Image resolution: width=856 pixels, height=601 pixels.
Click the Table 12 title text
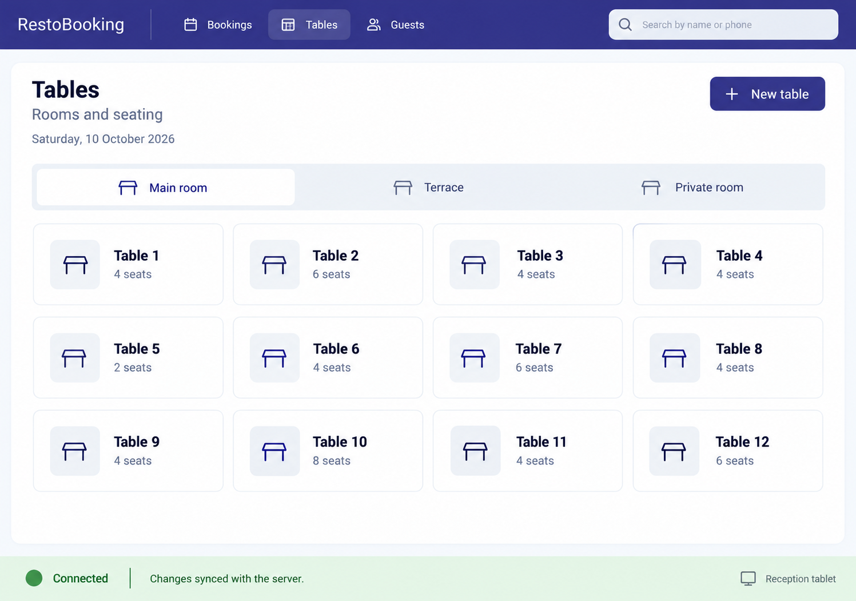coord(742,442)
